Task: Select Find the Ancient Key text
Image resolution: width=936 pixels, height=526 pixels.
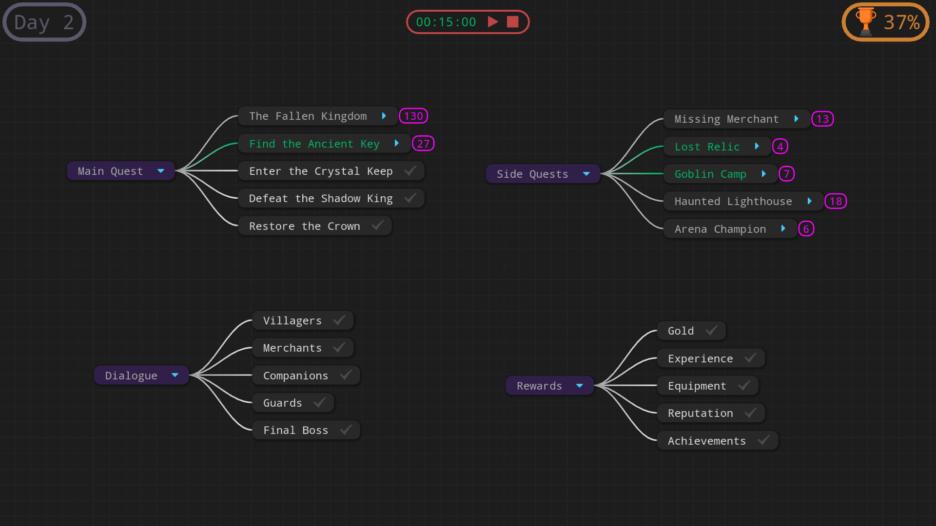Action: [314, 144]
